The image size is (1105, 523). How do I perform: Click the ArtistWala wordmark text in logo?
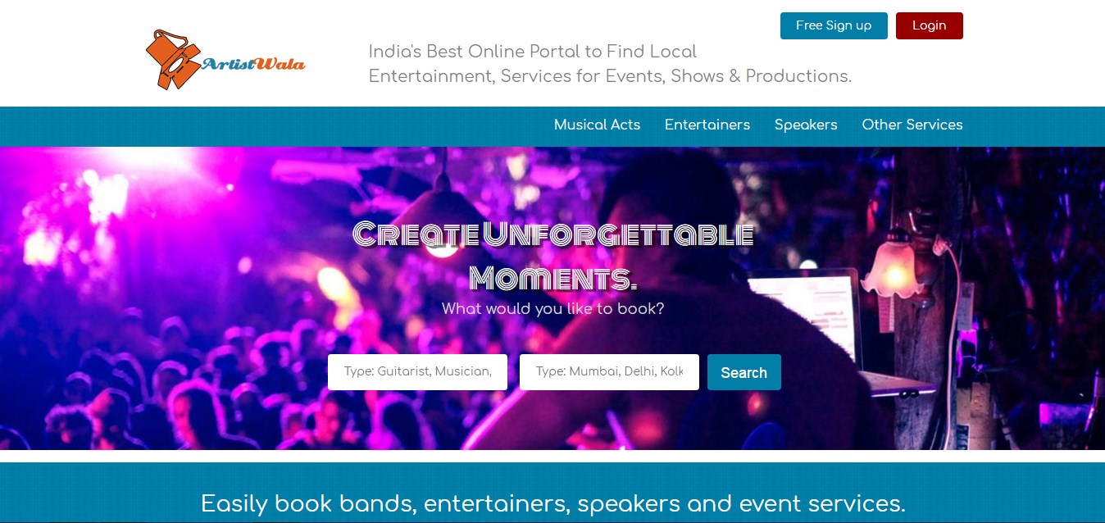pos(252,64)
